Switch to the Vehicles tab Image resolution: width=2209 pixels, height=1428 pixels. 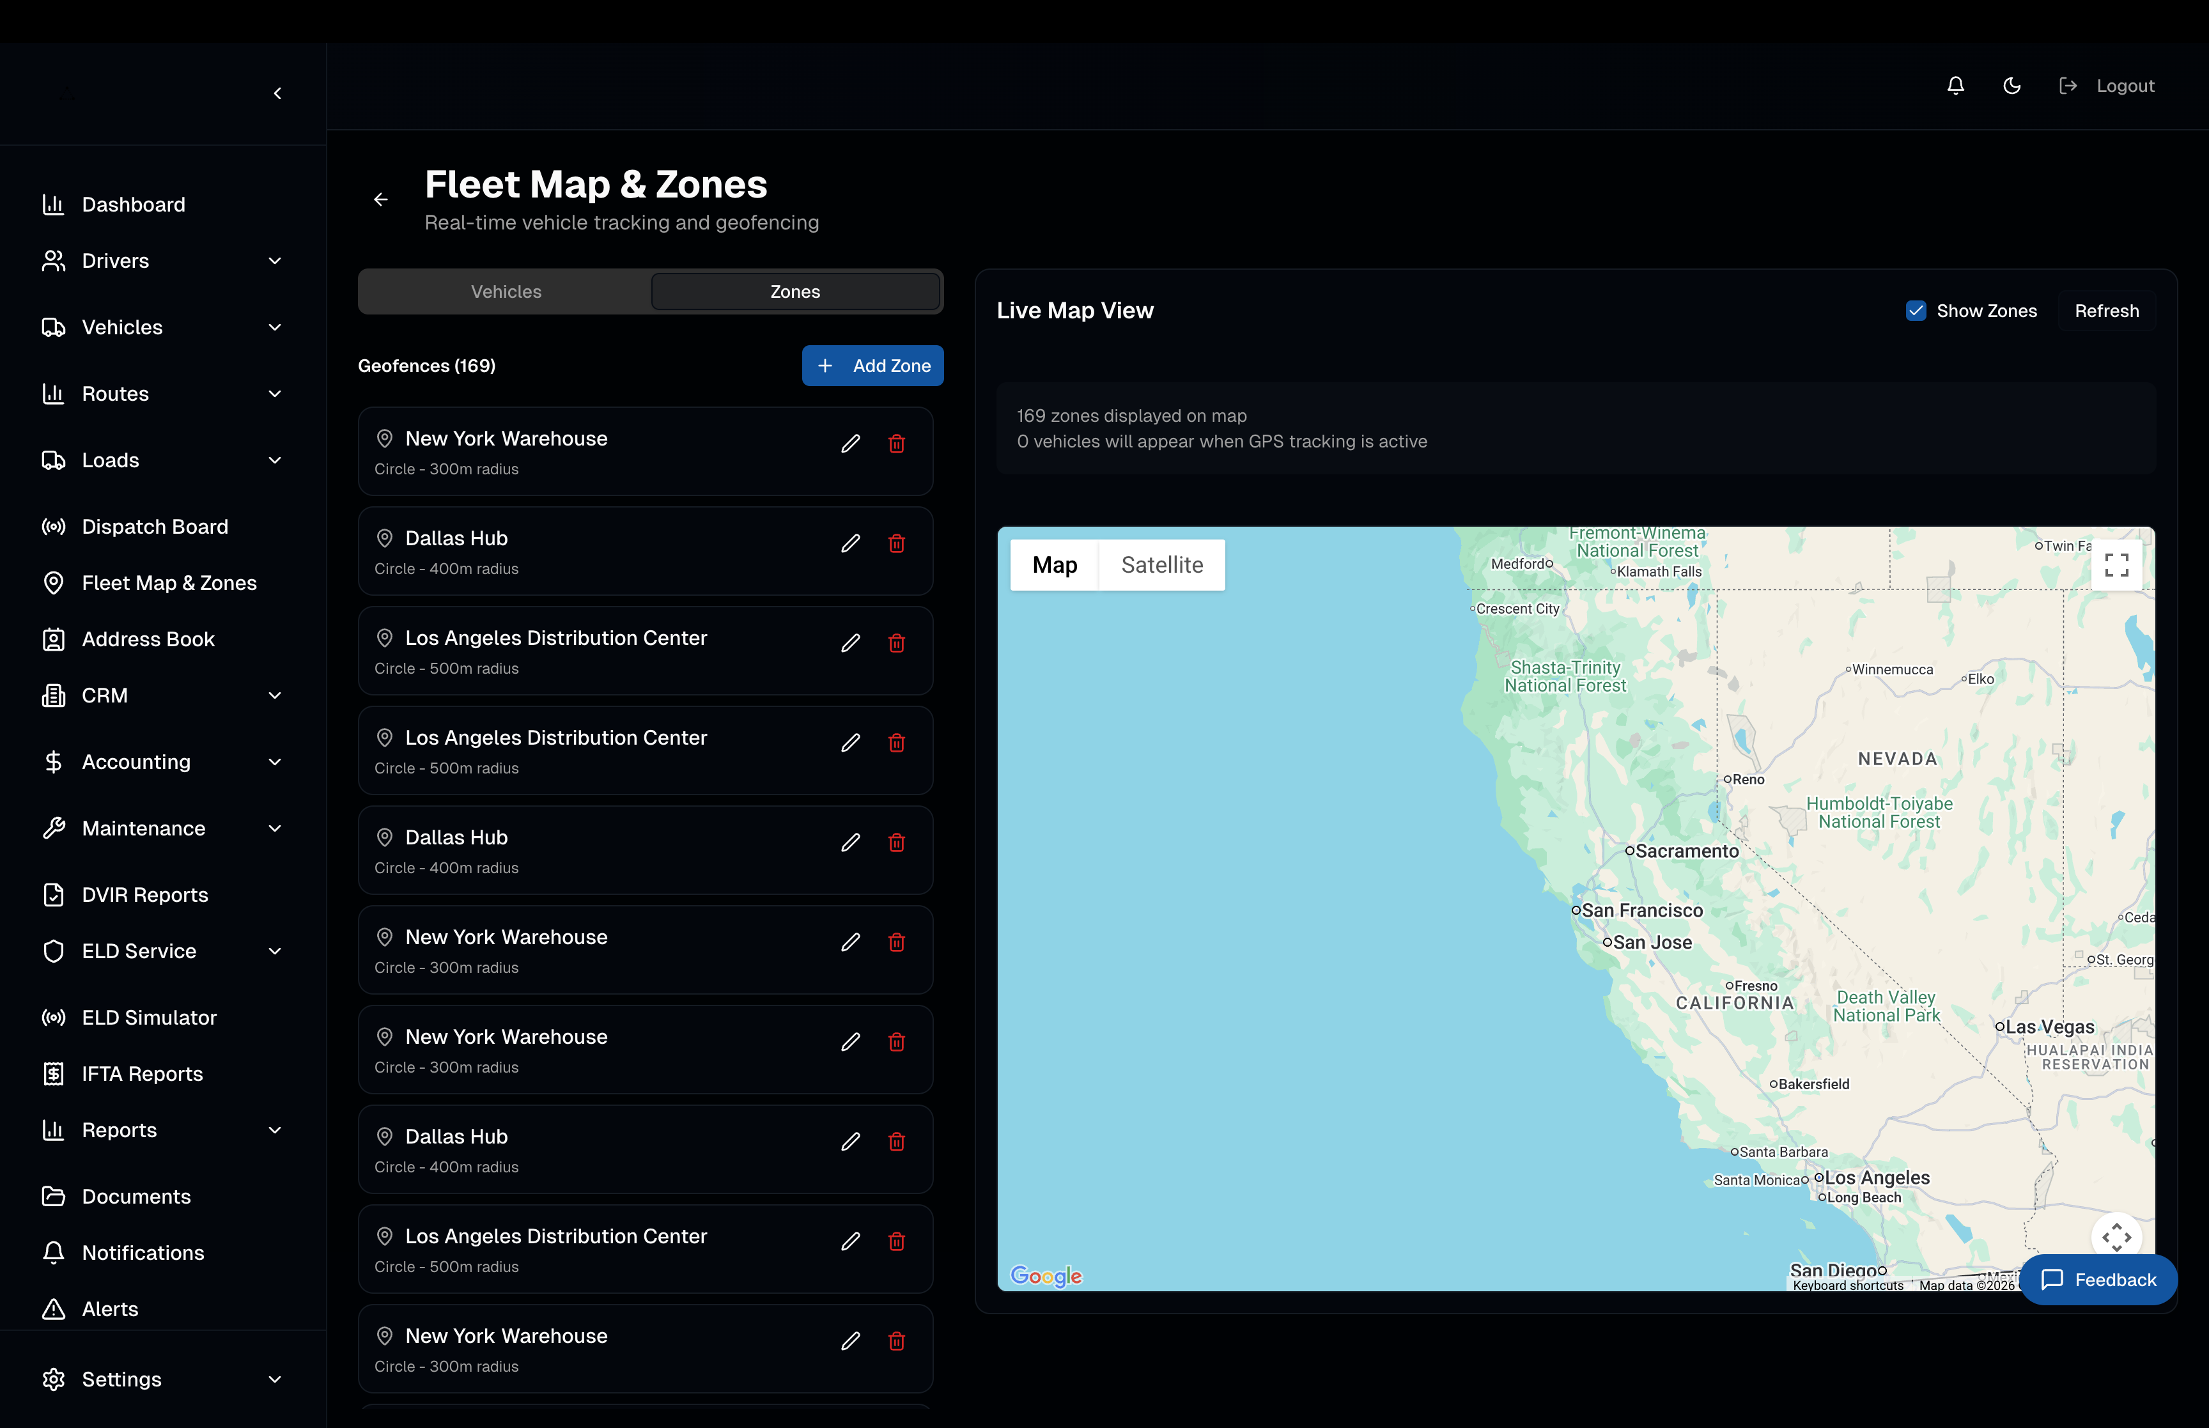(506, 291)
